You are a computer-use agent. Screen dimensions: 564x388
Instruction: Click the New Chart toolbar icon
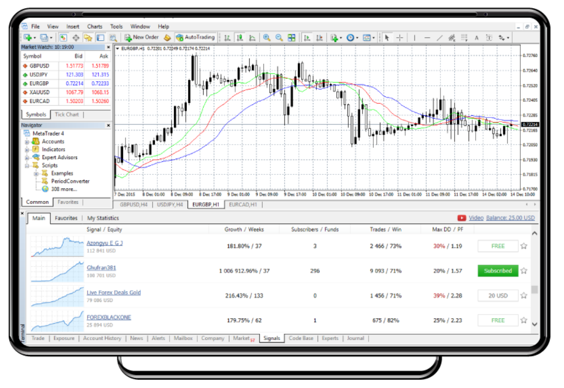click(27, 37)
